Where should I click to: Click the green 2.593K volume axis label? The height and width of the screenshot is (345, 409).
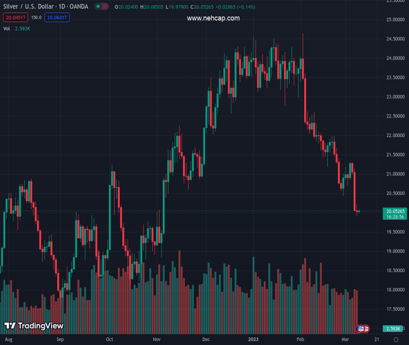395,329
